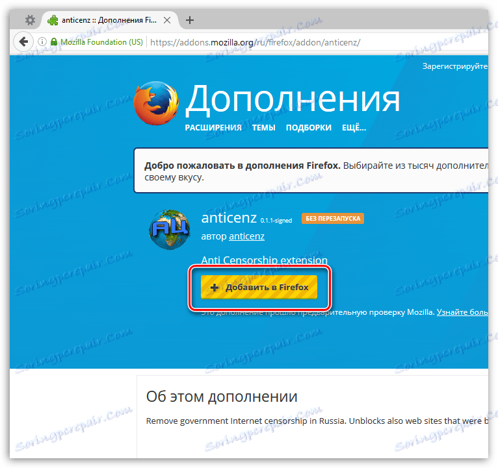
Task: Click the Firefox logo
Action: (155, 103)
